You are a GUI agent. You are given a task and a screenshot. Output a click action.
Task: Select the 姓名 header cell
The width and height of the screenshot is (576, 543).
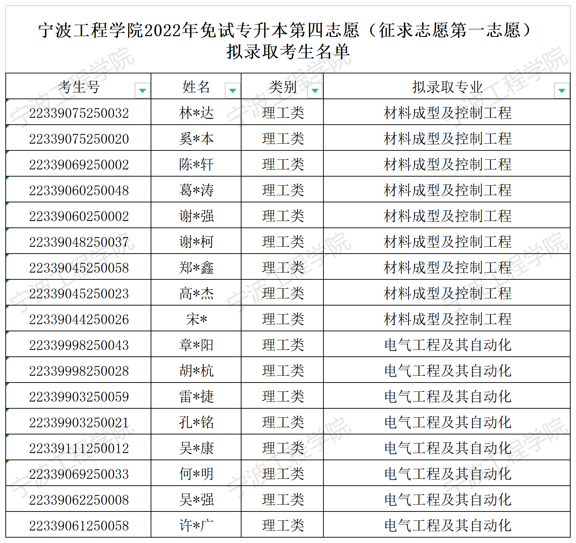pos(196,86)
